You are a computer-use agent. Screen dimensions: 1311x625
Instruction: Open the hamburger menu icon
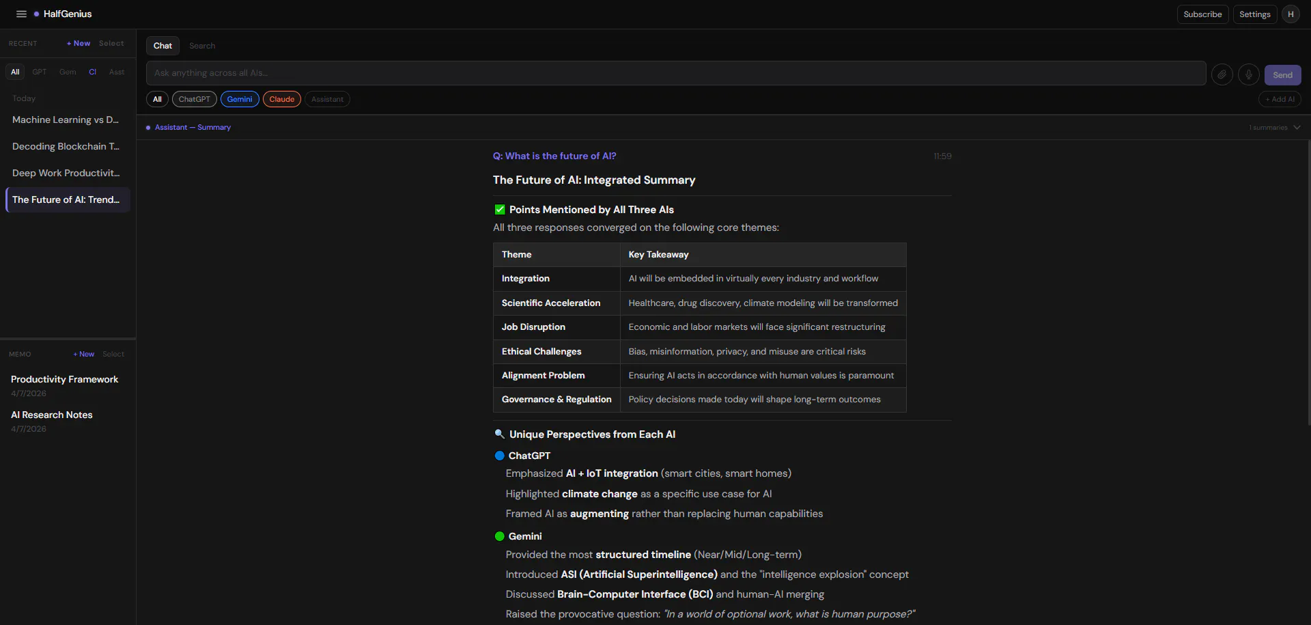tap(21, 14)
